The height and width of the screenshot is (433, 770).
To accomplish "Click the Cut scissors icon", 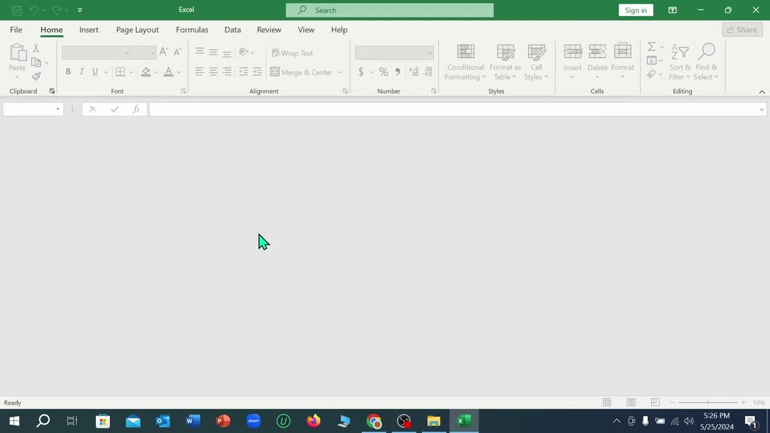I will pos(36,48).
